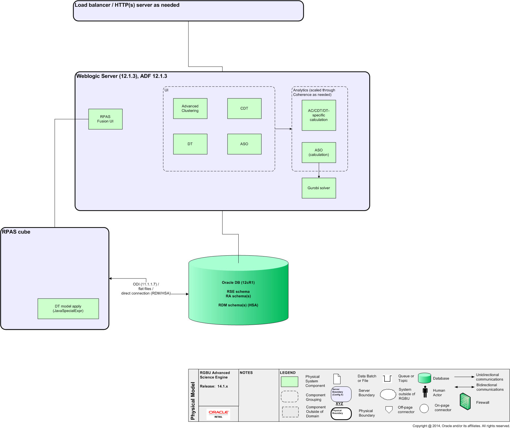
Task: Click the UI group label
Action: (166, 90)
